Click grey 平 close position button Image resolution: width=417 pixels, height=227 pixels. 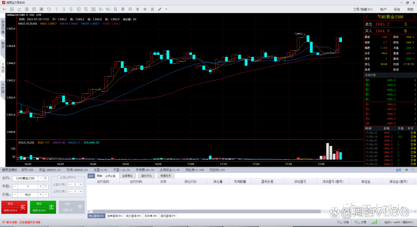coord(71,207)
